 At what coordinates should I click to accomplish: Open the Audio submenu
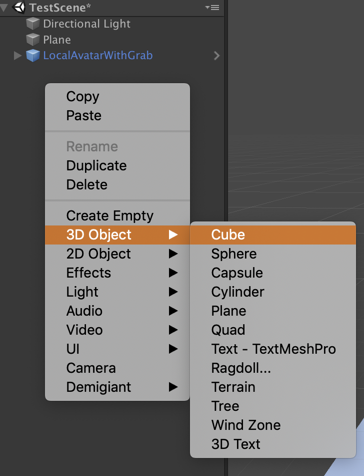click(x=117, y=311)
